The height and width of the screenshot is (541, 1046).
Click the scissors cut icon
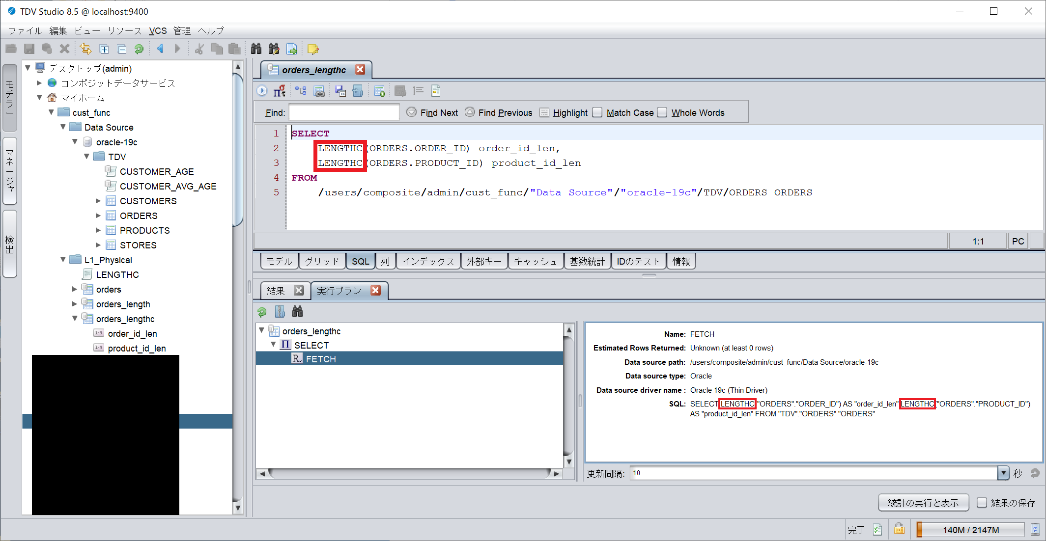(199, 49)
